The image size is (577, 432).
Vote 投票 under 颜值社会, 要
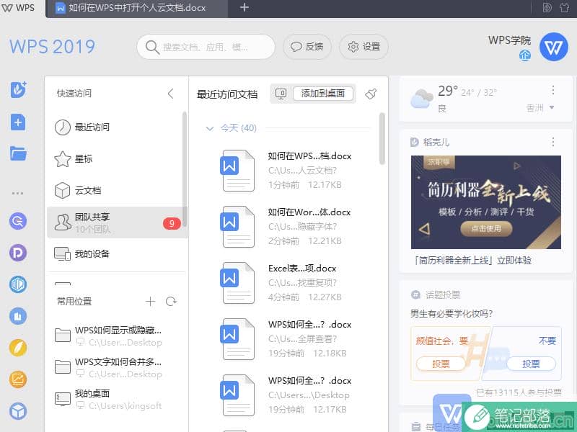441,364
